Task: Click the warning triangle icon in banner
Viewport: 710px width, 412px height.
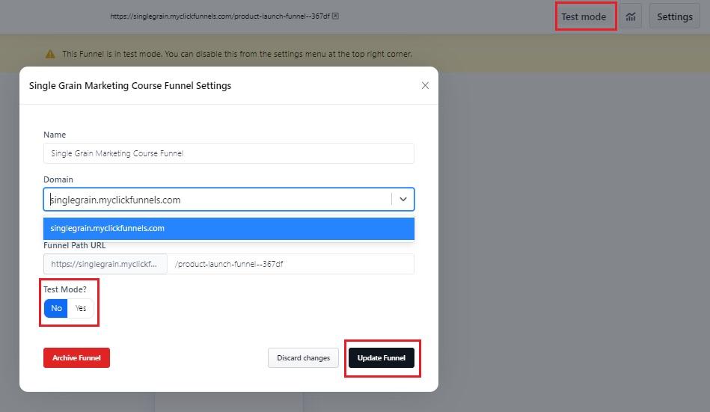Action: [50, 54]
